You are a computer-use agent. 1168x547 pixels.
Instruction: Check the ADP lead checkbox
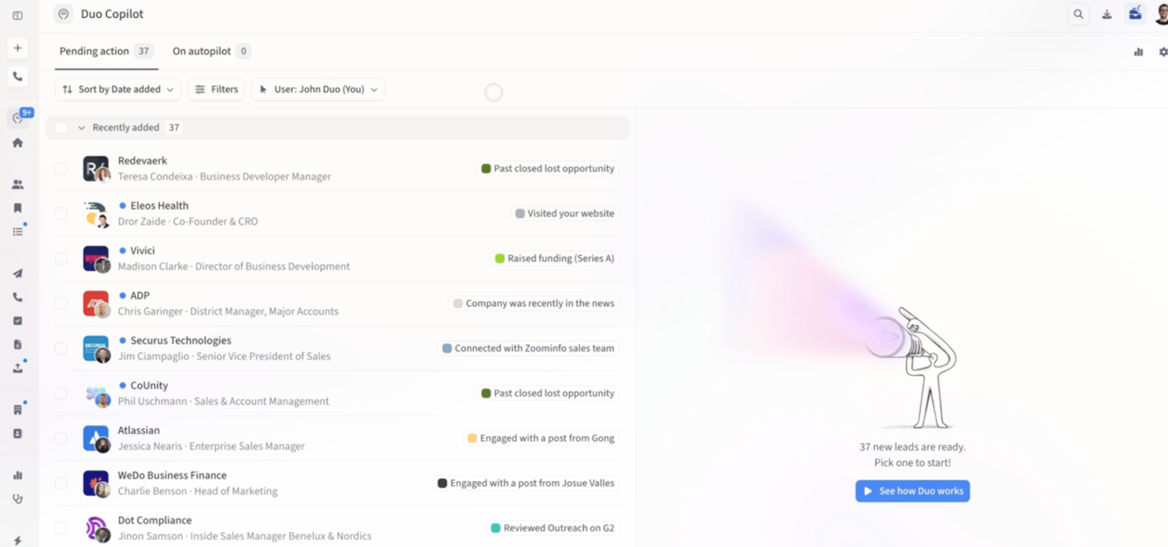[61, 304]
